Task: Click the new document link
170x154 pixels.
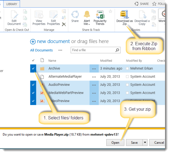Action: coord(53,41)
